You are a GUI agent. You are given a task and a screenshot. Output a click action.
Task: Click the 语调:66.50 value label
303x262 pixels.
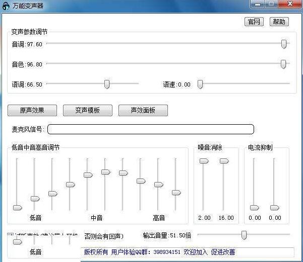(27, 84)
